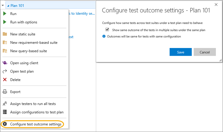This screenshot has height=132, width=223.
Task: Click the Open using client purple icon
Action: coord(5,63)
